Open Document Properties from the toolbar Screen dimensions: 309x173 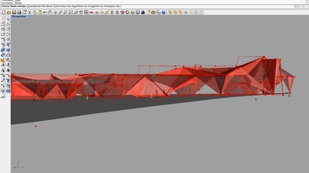pos(25,12)
